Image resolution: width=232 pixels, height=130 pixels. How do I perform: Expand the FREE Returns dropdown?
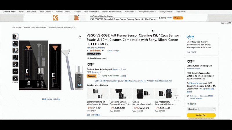pyautogui.click(x=100, y=72)
